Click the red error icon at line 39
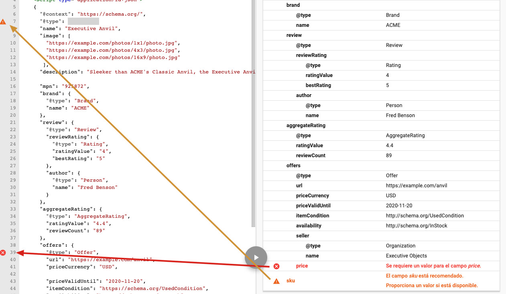 click(3, 253)
